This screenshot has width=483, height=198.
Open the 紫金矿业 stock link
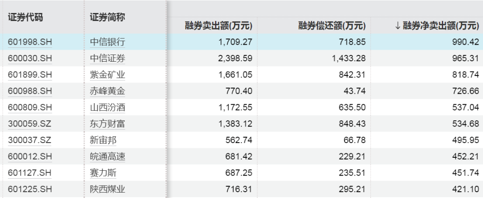click(x=107, y=75)
